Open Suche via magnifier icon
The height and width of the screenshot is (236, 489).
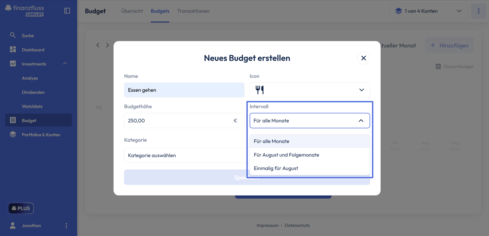tap(13, 35)
